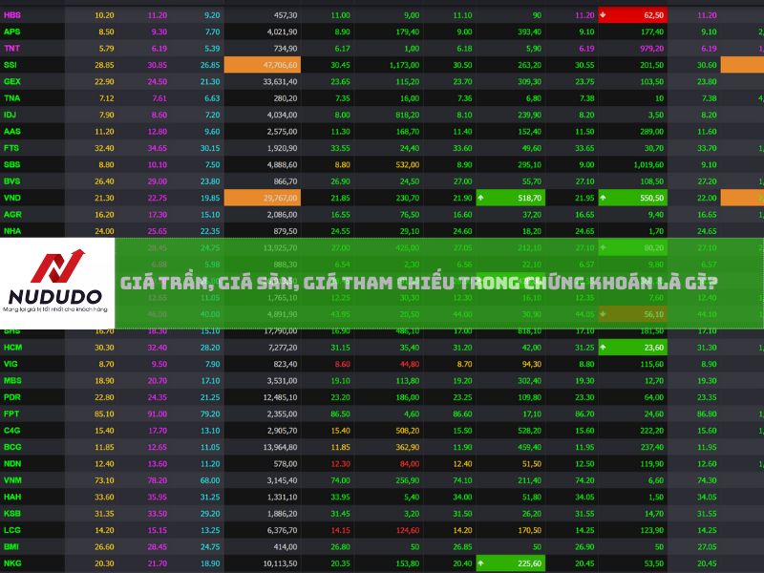Click FPT floor price 79.20

coord(210,414)
